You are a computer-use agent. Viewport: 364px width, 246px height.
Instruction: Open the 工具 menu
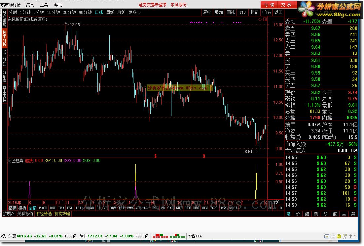click(x=44, y=5)
